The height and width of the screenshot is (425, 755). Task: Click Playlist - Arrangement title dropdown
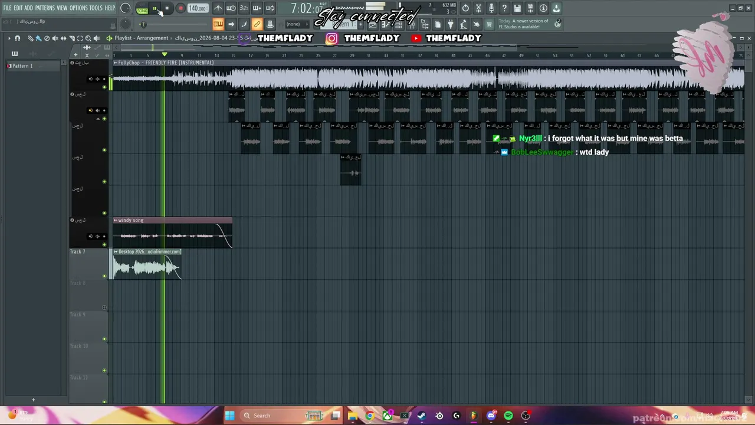coord(142,38)
